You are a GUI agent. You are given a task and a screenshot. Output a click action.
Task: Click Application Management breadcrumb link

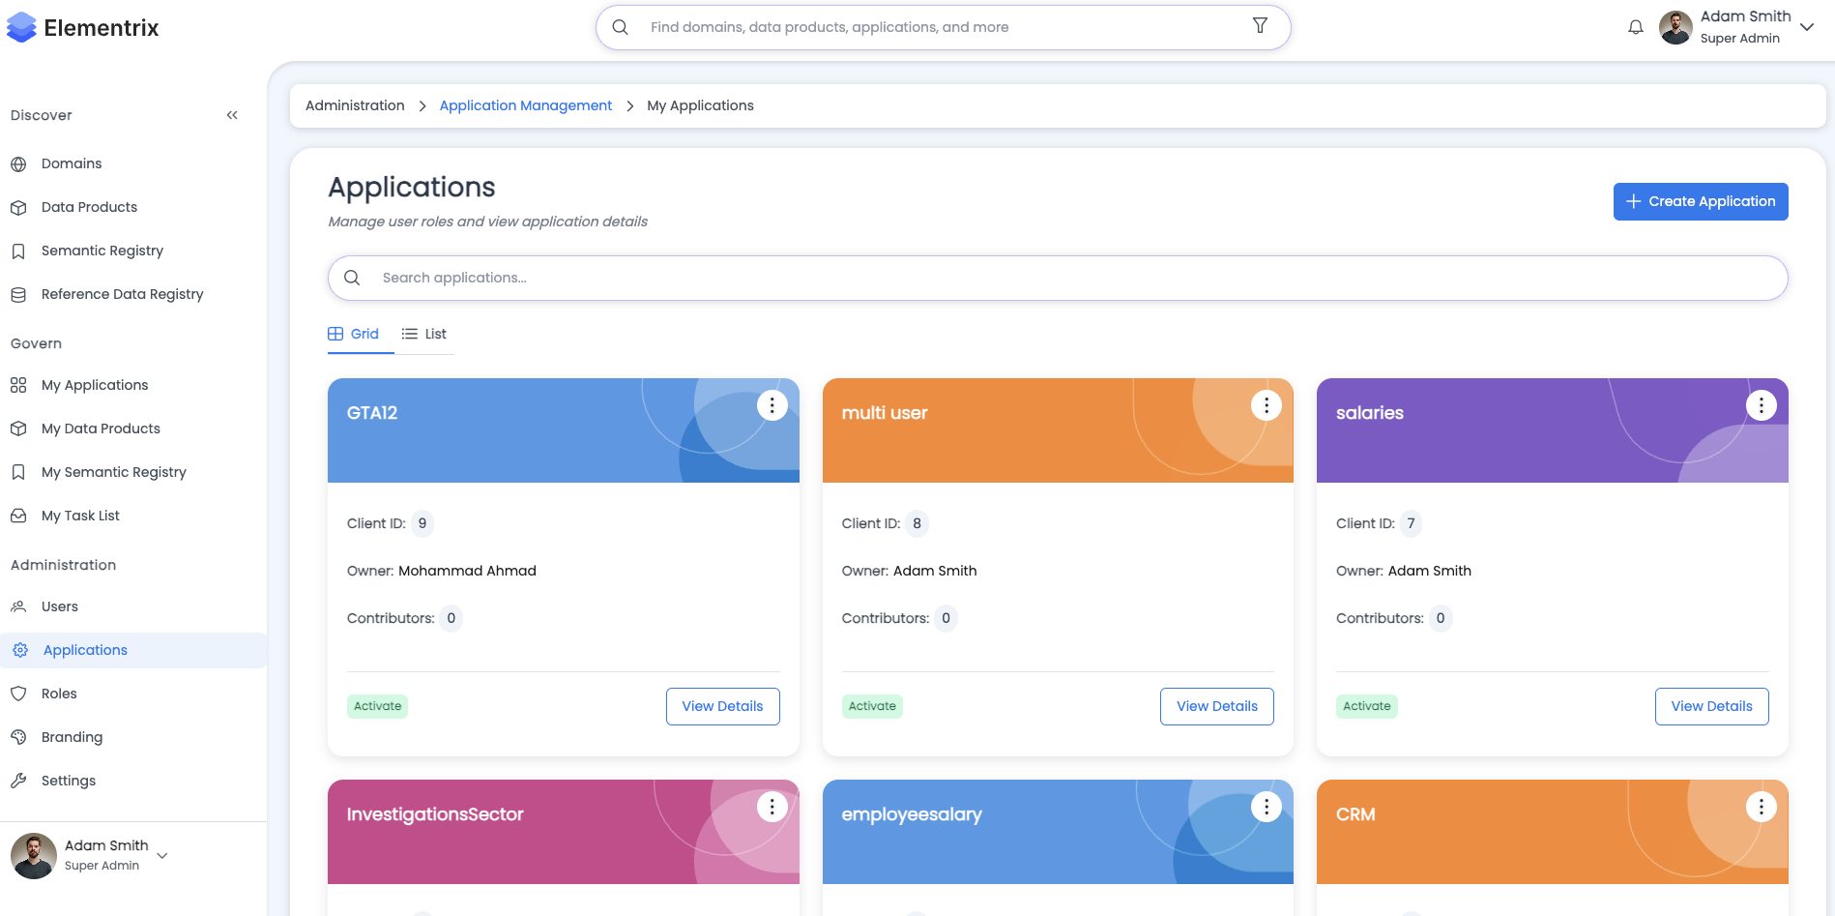click(x=525, y=105)
